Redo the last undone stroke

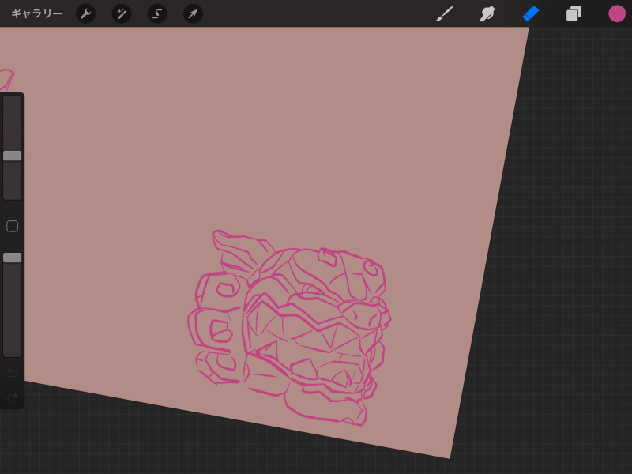[12, 397]
